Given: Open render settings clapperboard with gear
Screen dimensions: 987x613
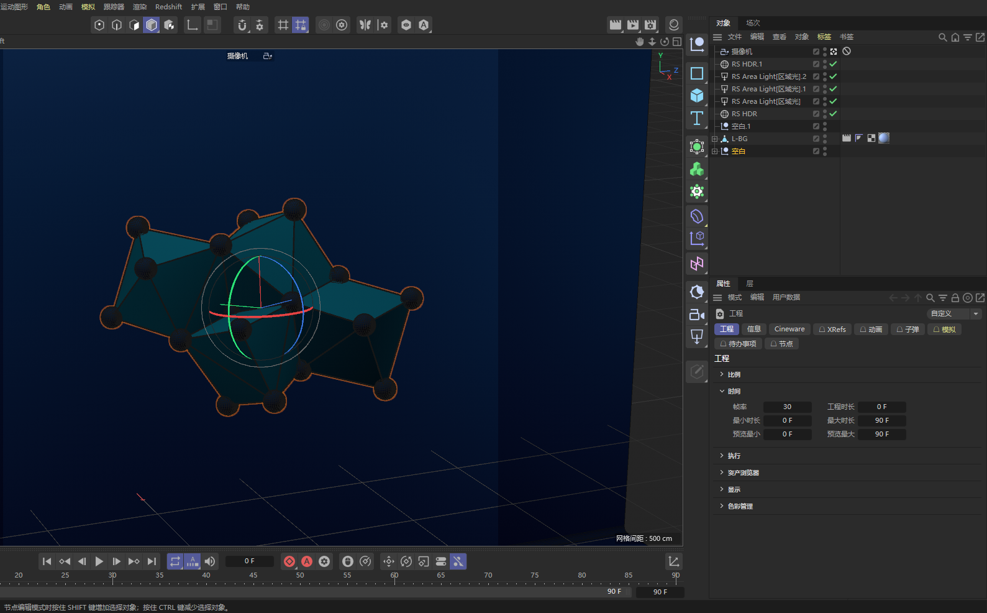Looking at the screenshot, I should pos(650,25).
